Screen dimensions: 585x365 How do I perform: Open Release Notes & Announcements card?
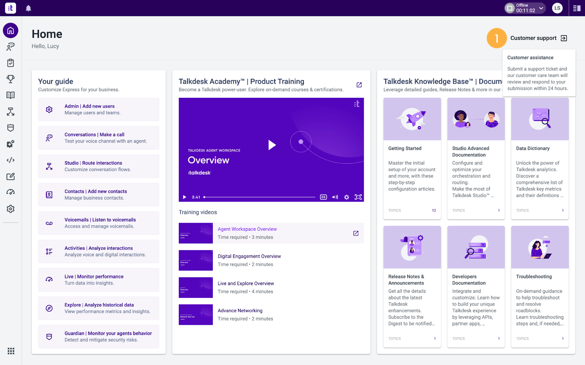tap(412, 287)
